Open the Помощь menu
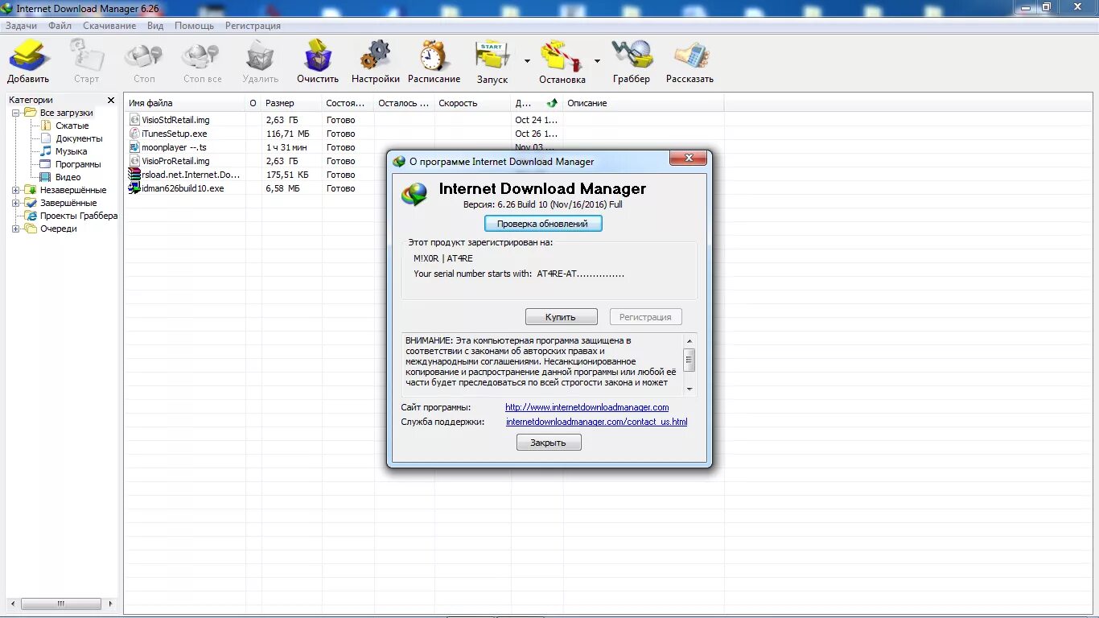The height and width of the screenshot is (618, 1099). 195,26
